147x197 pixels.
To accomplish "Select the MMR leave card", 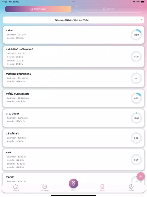I will tap(73, 160).
